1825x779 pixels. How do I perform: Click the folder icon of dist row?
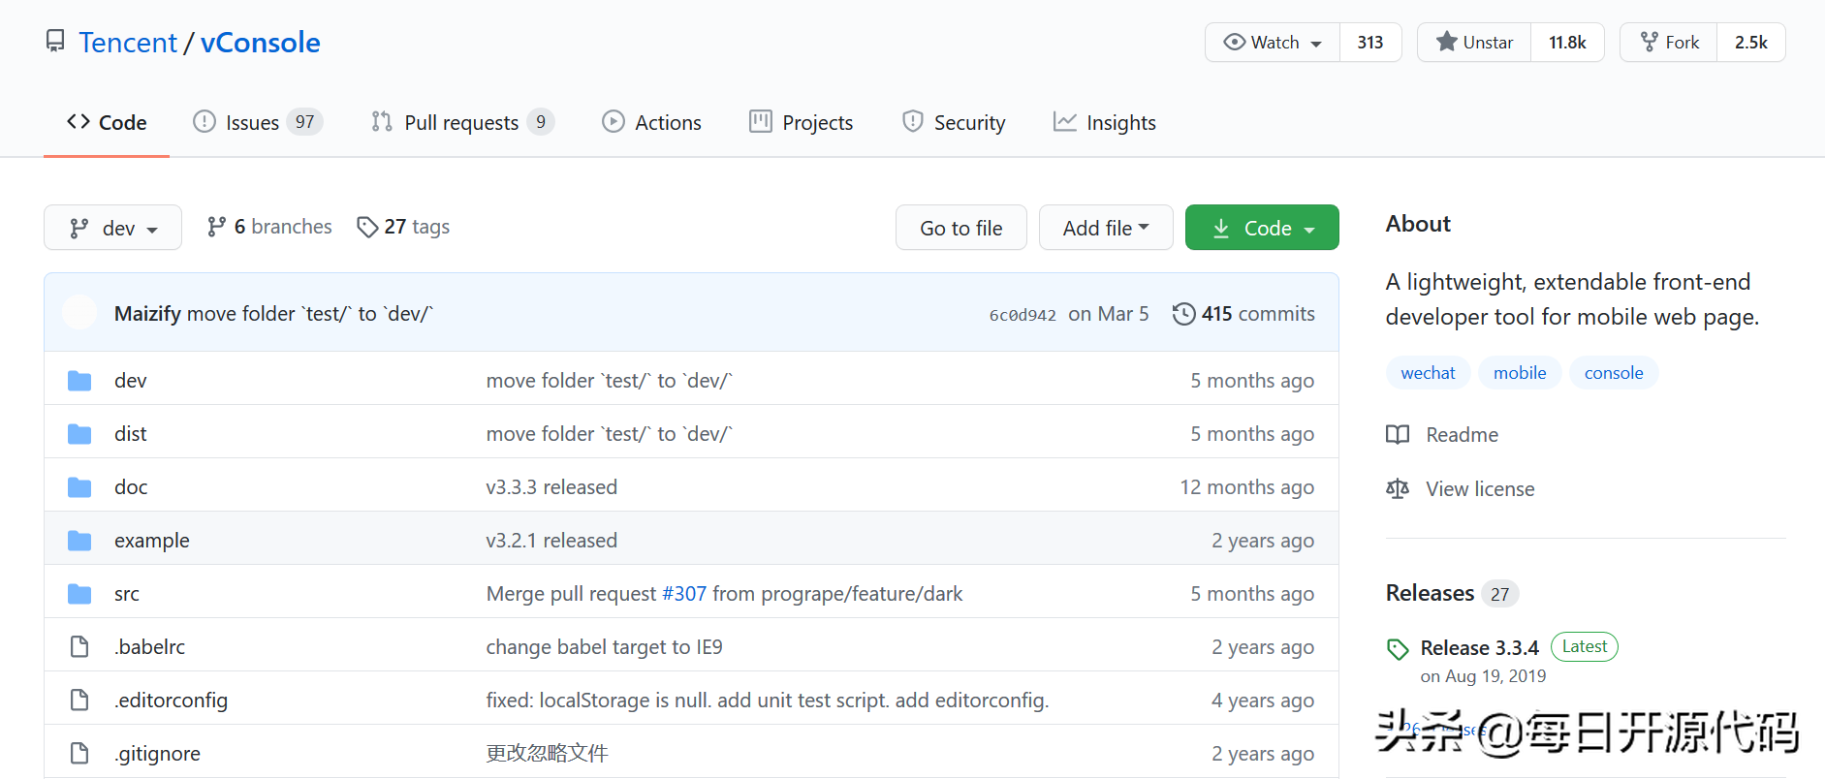[79, 434]
